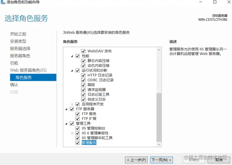Screen dimensions: 232x165
Task: Collapse the 管理工具 tree node
Action: [66, 124]
